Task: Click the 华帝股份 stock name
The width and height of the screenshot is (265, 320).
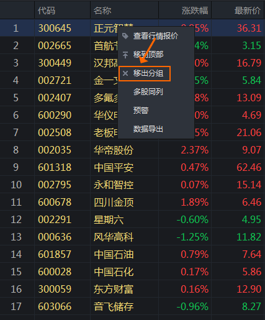Action: [114, 150]
